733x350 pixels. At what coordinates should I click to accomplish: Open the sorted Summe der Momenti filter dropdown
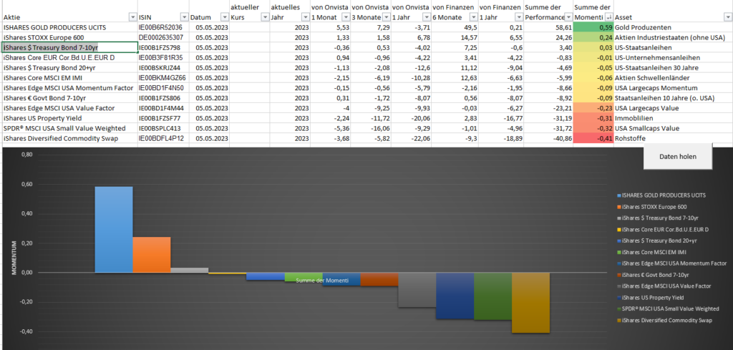coord(607,17)
